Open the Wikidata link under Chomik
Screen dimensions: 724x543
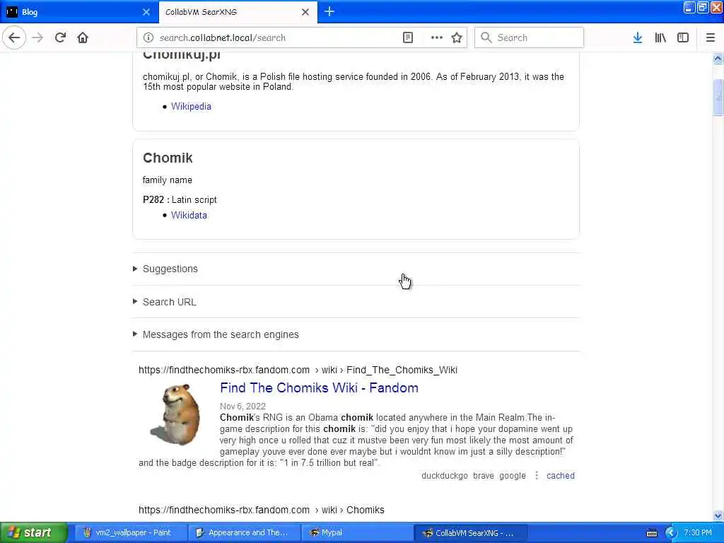click(x=189, y=215)
